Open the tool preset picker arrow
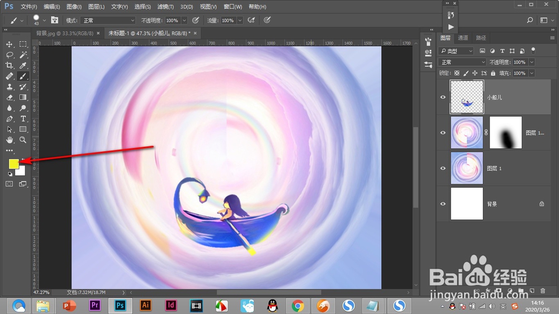Viewport: 559px width, 314px height. click(22, 21)
